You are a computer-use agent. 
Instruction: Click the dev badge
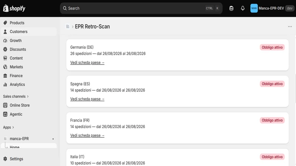click(290, 8)
